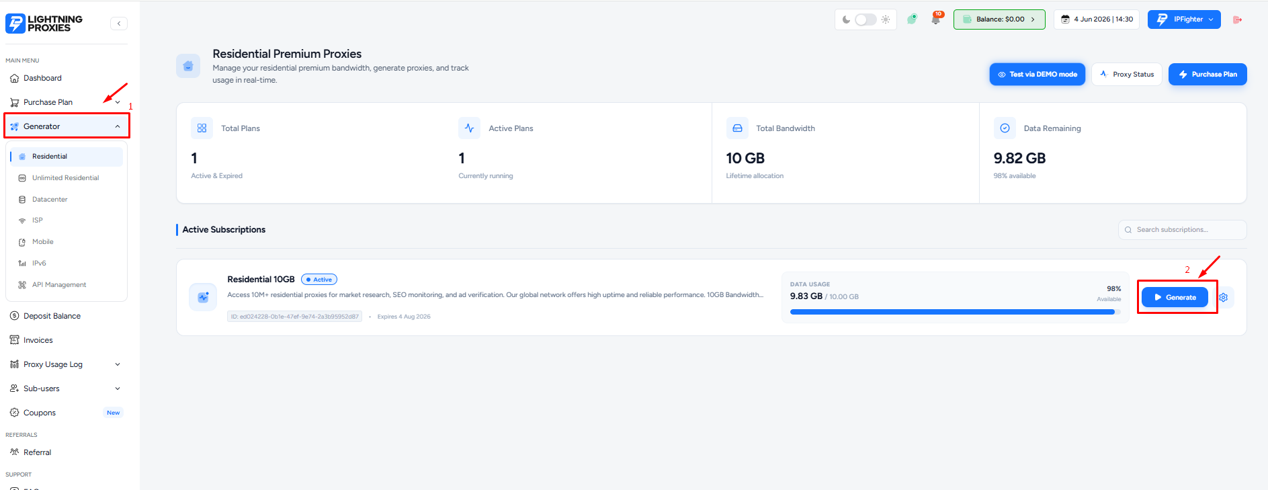Toggle the dark/light theme switch
Screen dimensions: 1268x490
[865, 19]
